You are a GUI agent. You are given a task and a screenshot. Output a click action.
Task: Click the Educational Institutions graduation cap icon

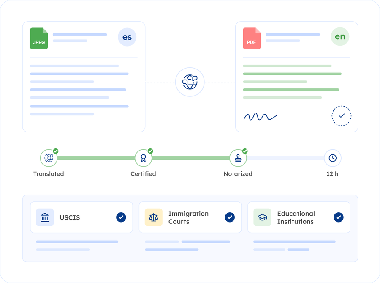coord(262,217)
